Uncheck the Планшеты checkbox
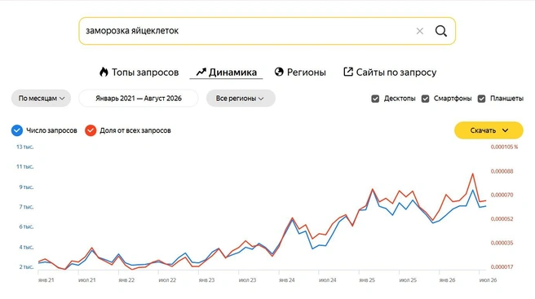The height and width of the screenshot is (299, 535). click(481, 99)
